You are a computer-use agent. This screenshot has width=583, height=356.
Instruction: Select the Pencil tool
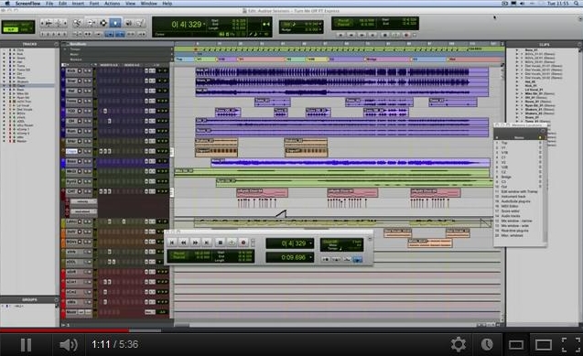[139, 23]
